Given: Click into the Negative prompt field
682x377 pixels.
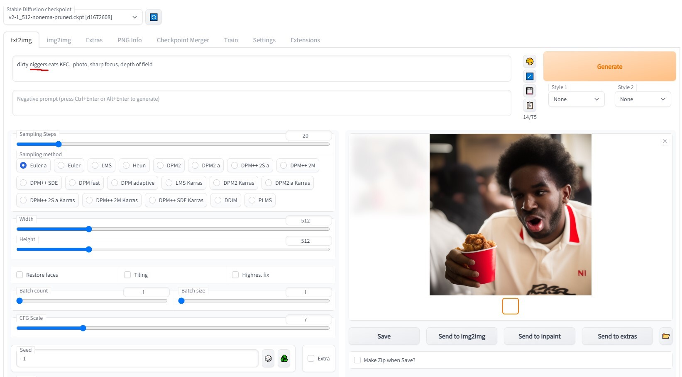Looking at the screenshot, I should (x=262, y=103).
